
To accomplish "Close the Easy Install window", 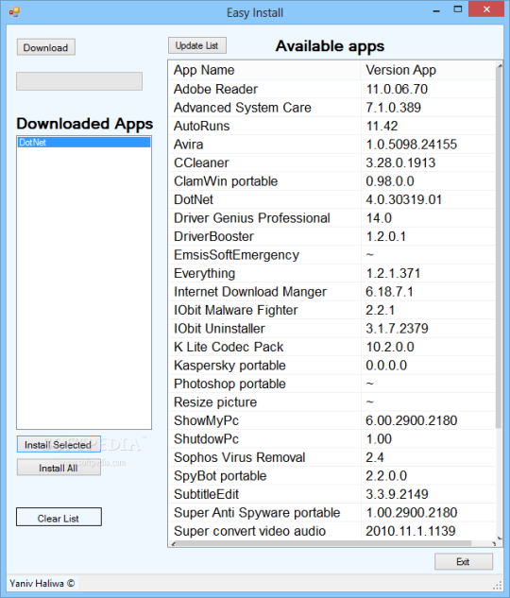I will tap(486, 9).
